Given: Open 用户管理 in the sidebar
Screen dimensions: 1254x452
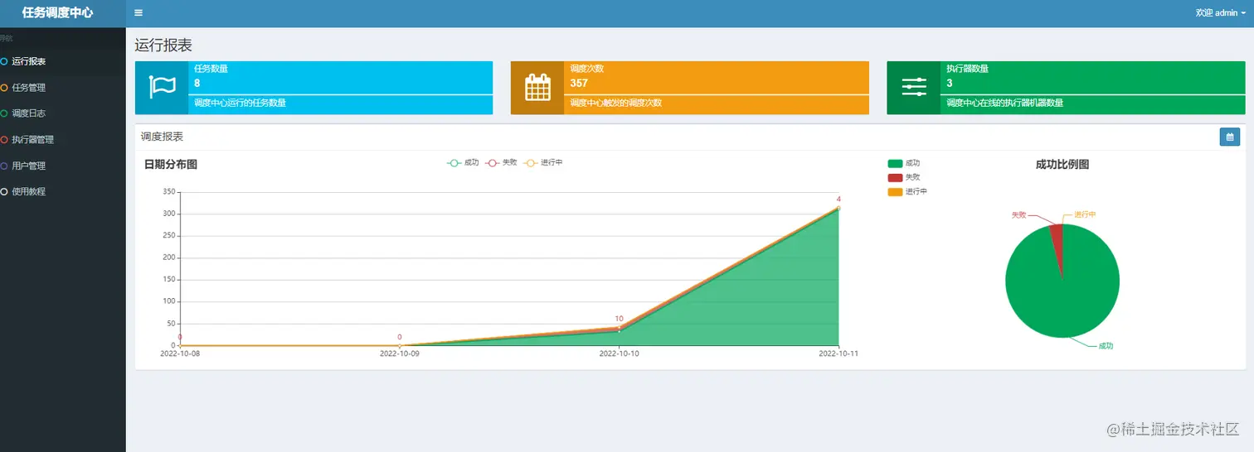Looking at the screenshot, I should [63, 166].
